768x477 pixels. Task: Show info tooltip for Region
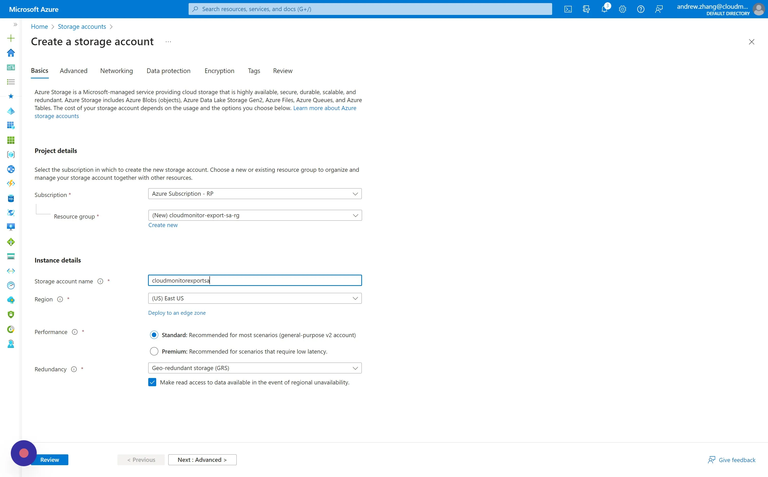tap(60, 299)
